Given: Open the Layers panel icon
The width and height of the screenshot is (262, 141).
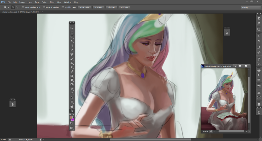Looking at the screenshot, I should pos(13,105).
